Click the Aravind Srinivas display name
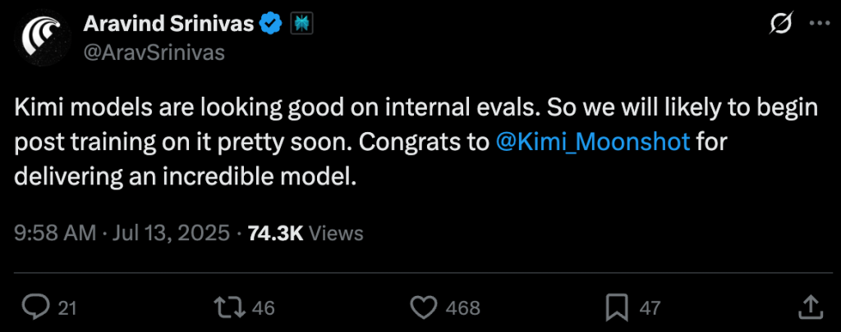The height and width of the screenshot is (332, 841). tap(169, 23)
